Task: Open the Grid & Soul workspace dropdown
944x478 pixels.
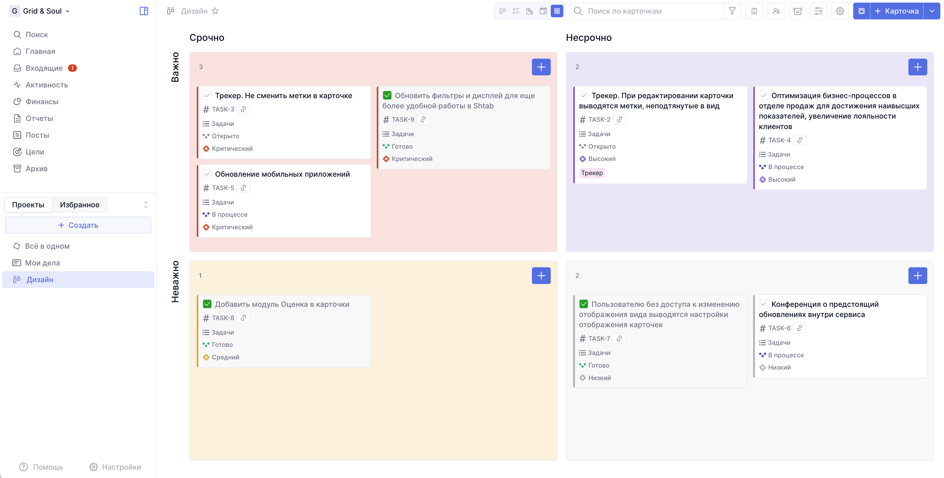Action: [40, 11]
